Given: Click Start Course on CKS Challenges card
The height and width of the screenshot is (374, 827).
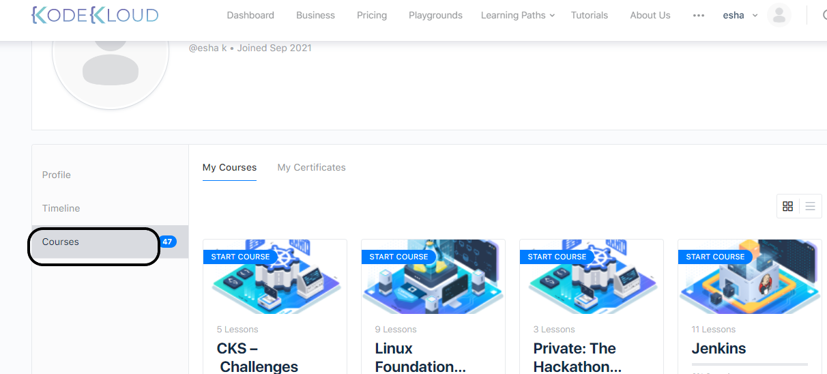Looking at the screenshot, I should pyautogui.click(x=240, y=257).
